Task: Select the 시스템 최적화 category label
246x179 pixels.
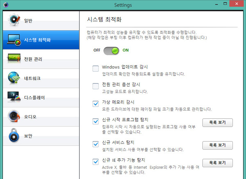Action: point(37,40)
